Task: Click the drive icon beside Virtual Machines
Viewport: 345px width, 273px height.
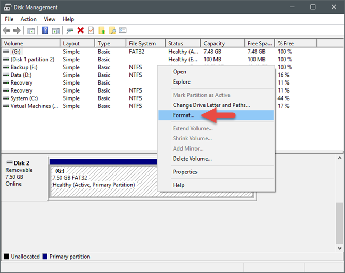Action: click(x=6, y=106)
